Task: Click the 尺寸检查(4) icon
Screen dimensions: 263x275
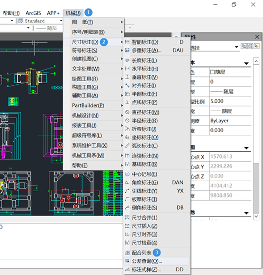Action: point(127,243)
